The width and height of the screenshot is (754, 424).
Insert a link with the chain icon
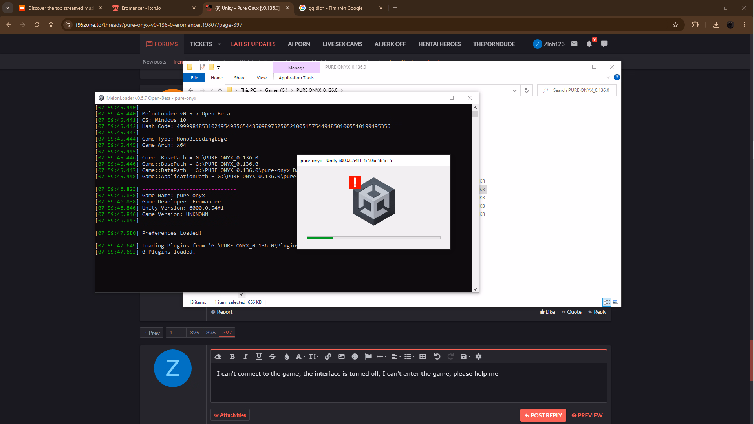[x=328, y=356]
